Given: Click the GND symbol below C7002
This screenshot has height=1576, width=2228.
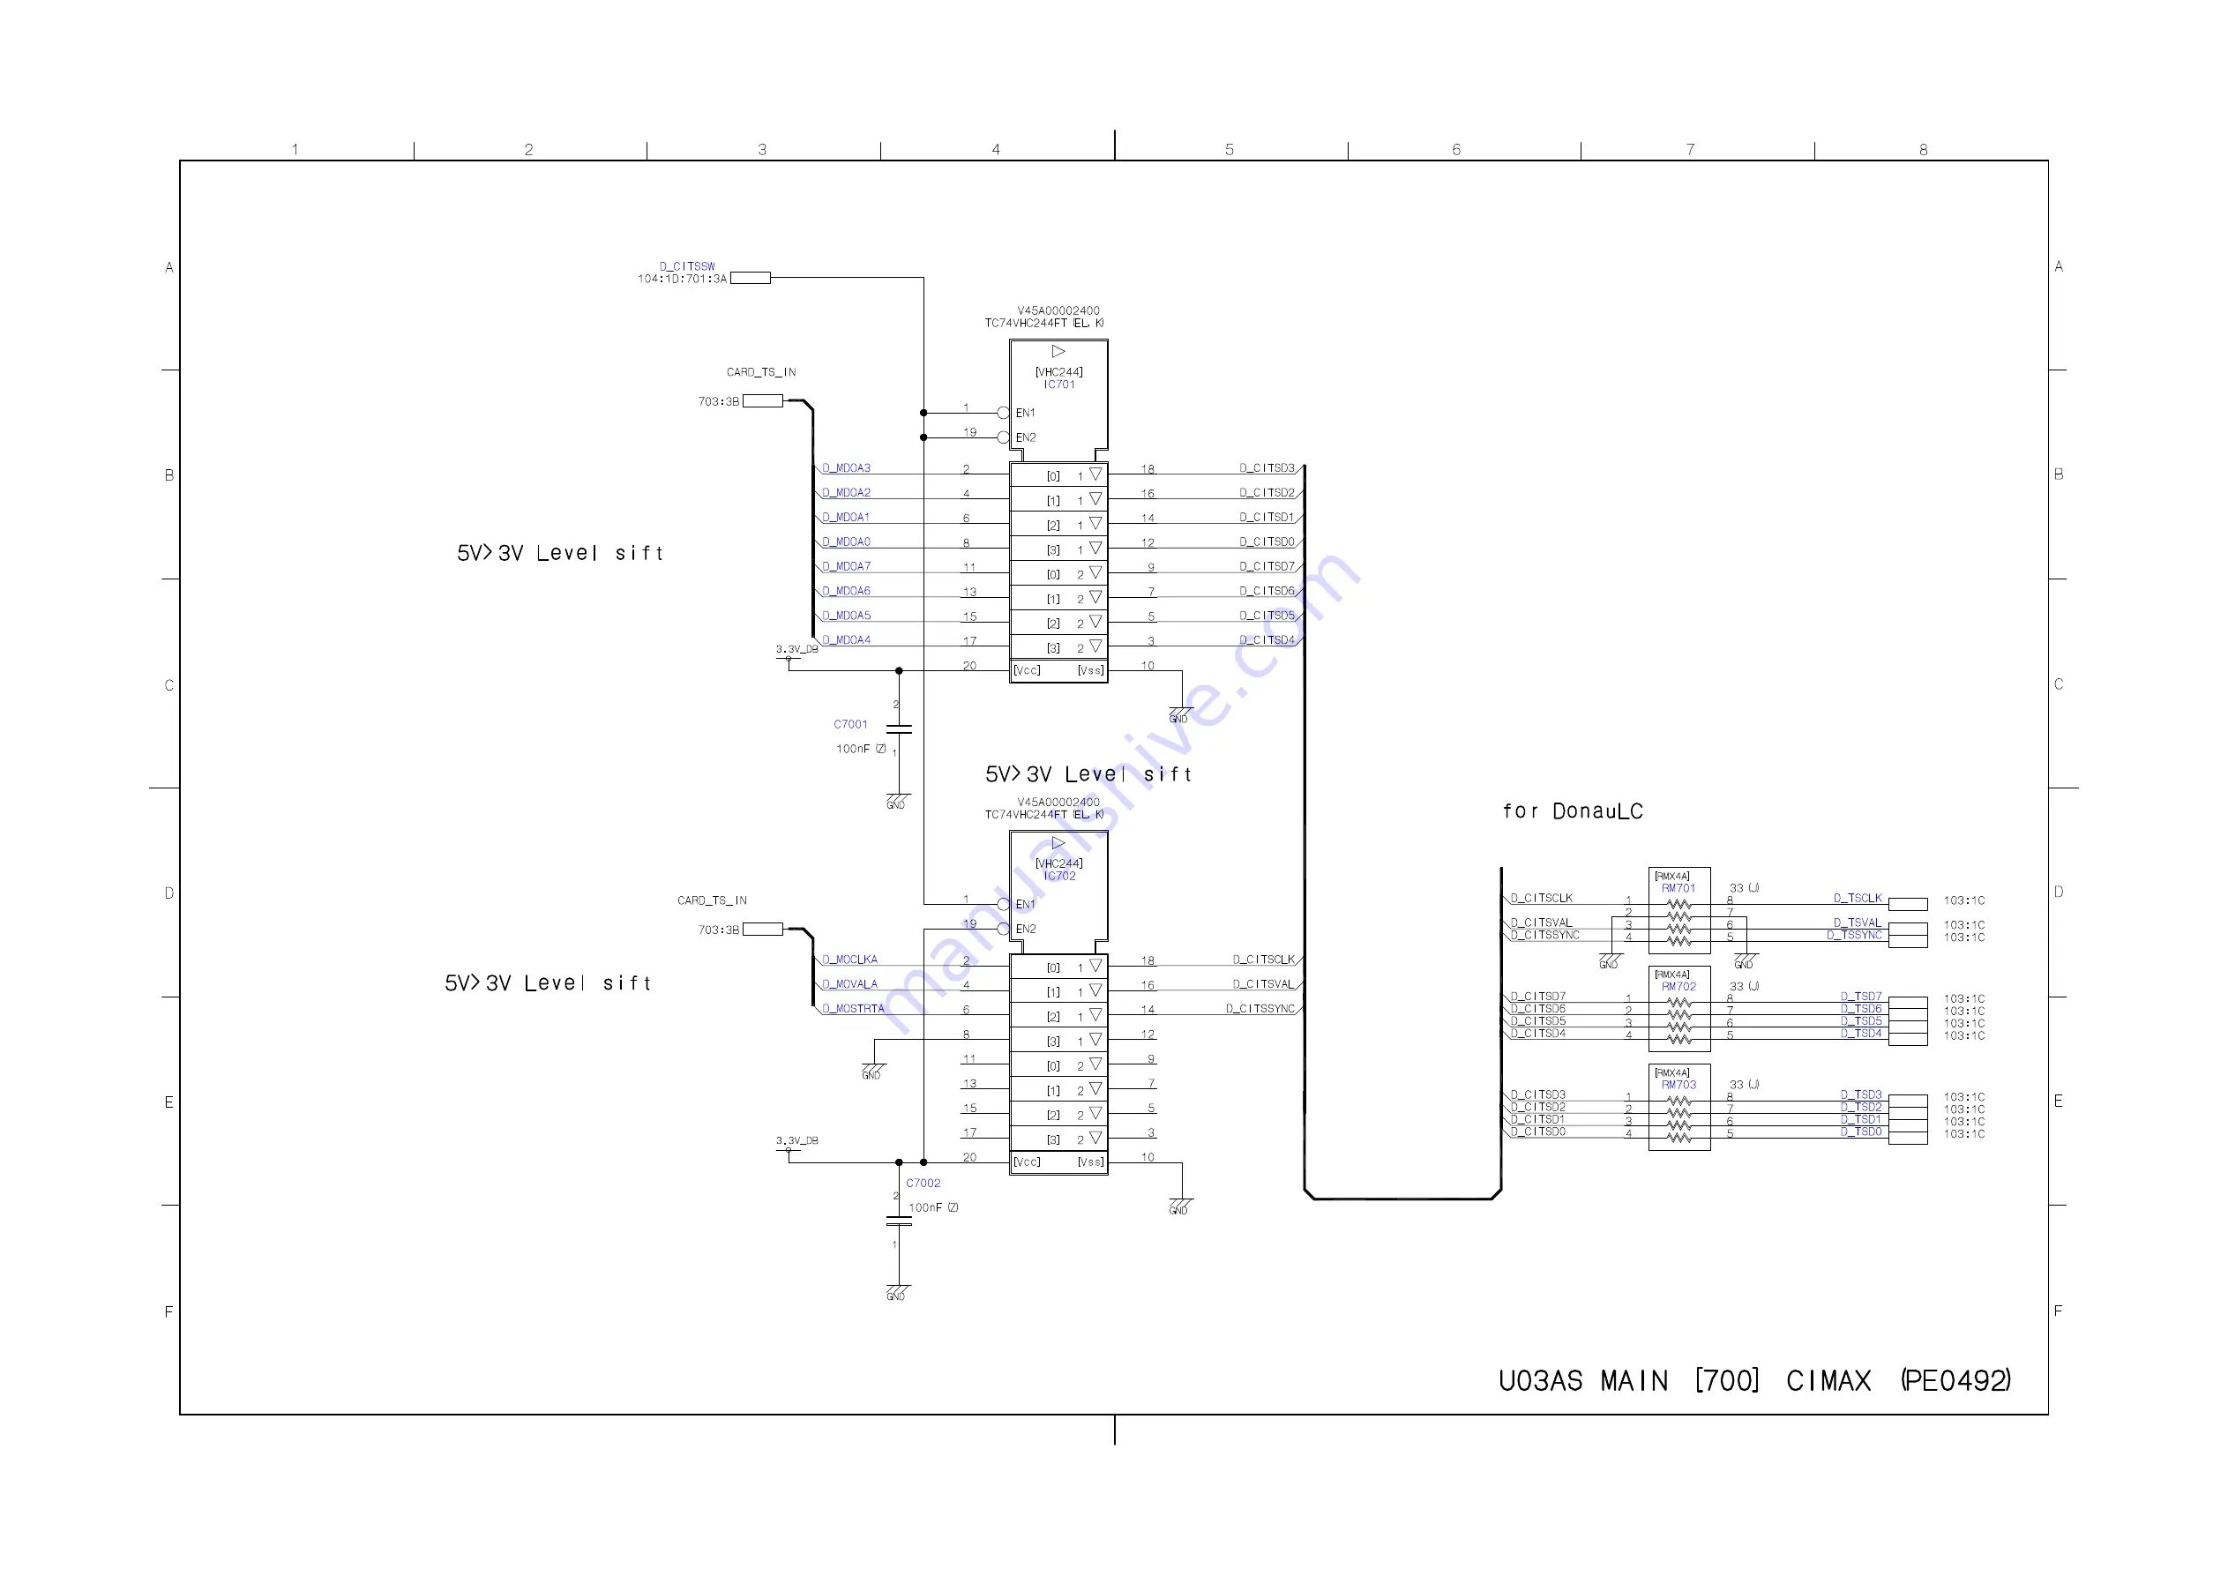Looking at the screenshot, I should click(x=898, y=1293).
